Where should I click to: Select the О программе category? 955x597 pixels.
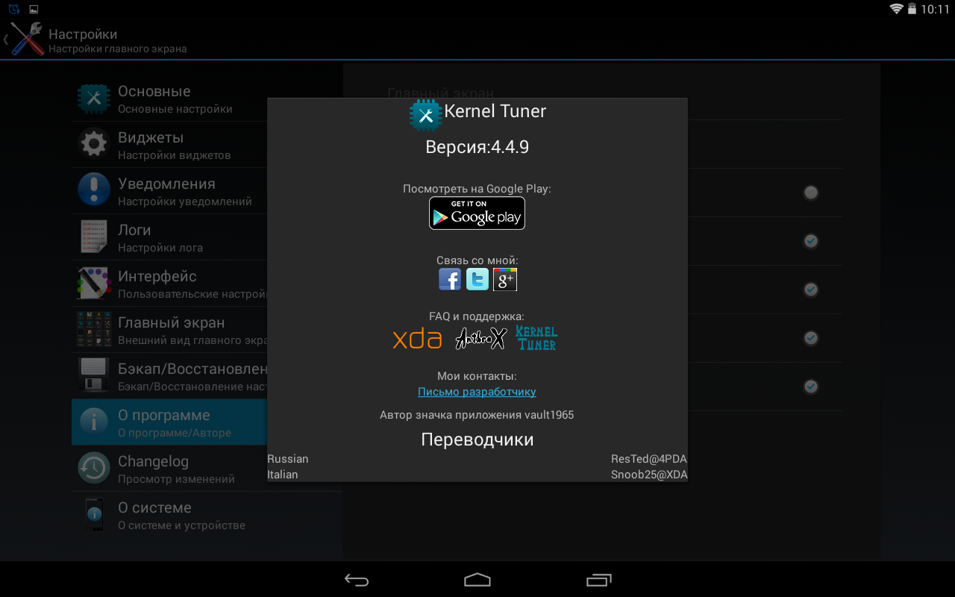pyautogui.click(x=207, y=422)
